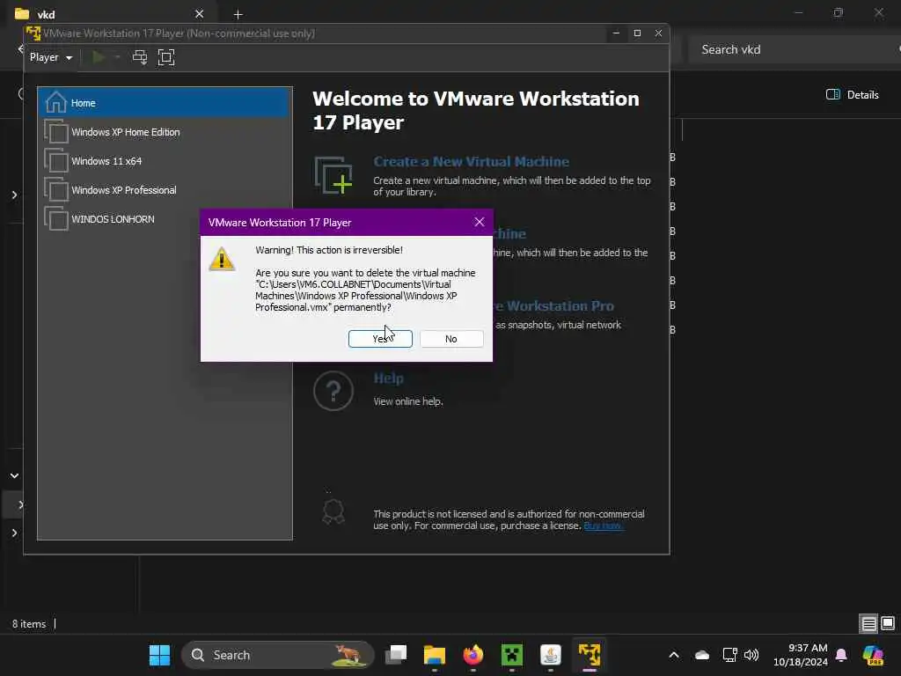The width and height of the screenshot is (901, 676).
Task: Expand the upper File Explorer navigation chevron
Action: [x=14, y=195]
